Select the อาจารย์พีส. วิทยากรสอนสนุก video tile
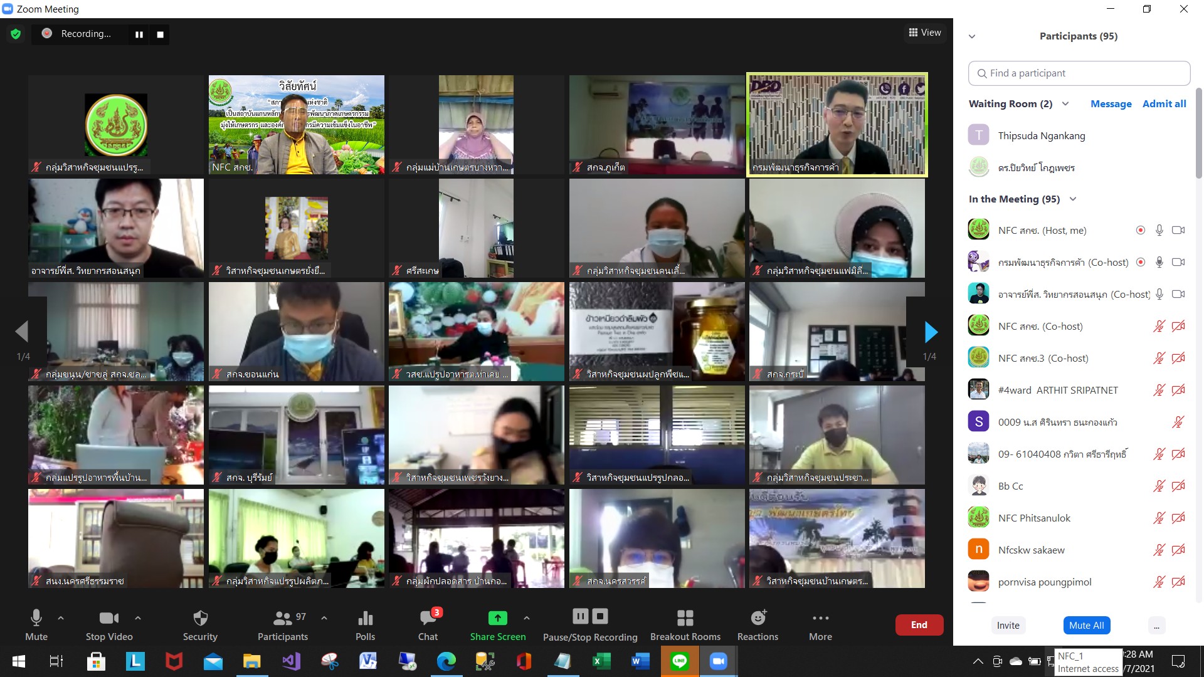 (x=116, y=228)
